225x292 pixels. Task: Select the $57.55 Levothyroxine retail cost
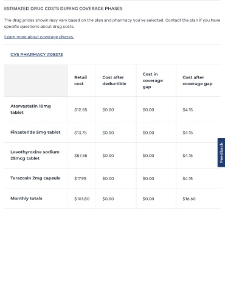81,156
